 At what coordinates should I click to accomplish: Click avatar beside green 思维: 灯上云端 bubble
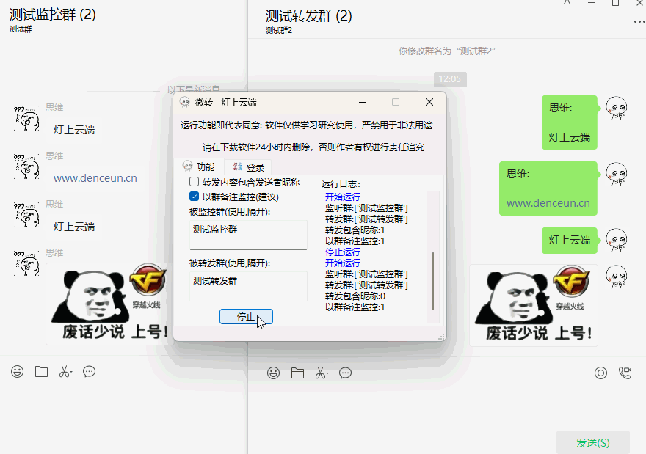coord(617,108)
